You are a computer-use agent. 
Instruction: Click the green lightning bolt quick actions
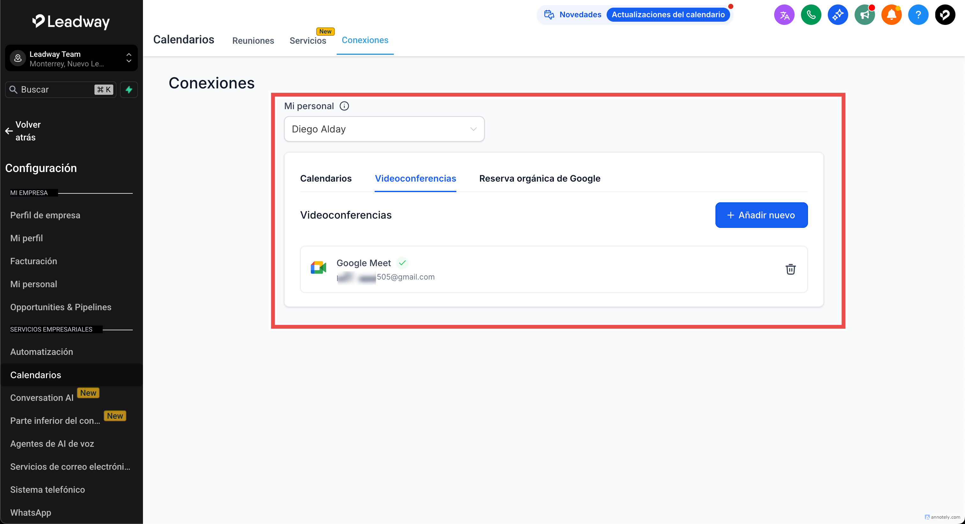click(129, 90)
